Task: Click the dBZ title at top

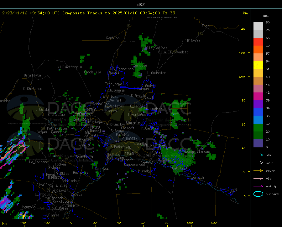Action: coord(141,5)
